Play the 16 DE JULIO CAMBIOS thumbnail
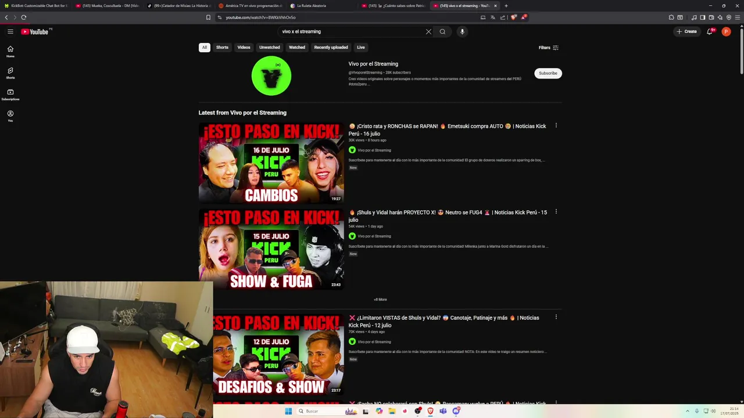Screen dimensions: 744x418 pyautogui.click(x=271, y=163)
